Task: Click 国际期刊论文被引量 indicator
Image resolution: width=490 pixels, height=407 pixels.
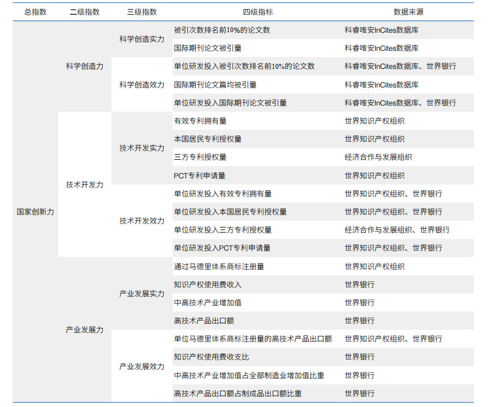Action: click(x=208, y=48)
